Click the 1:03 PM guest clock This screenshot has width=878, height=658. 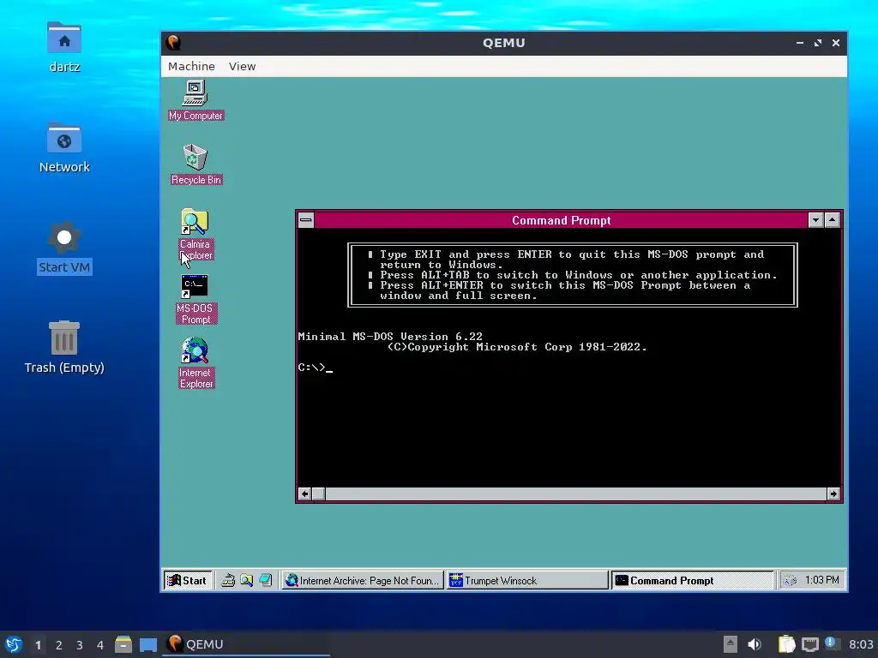point(821,580)
